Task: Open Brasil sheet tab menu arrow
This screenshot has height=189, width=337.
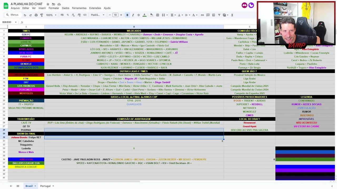Action: (35, 186)
